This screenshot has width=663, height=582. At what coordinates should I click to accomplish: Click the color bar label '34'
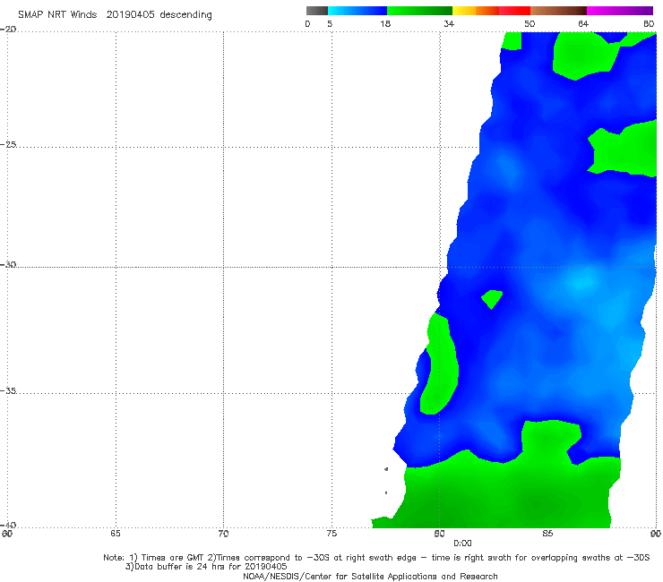pos(449,23)
